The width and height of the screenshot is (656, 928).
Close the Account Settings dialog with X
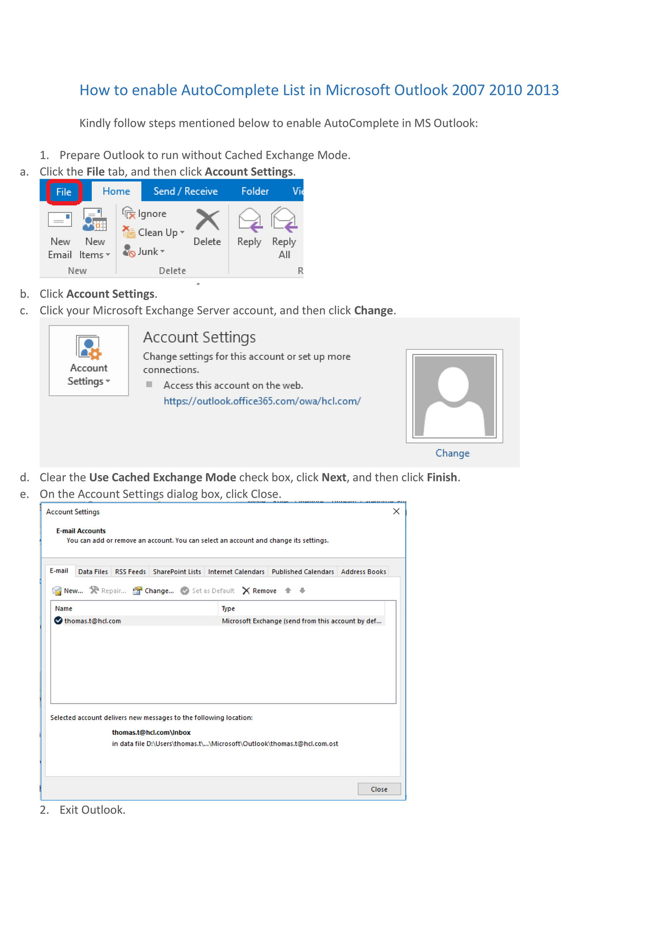[x=396, y=511]
